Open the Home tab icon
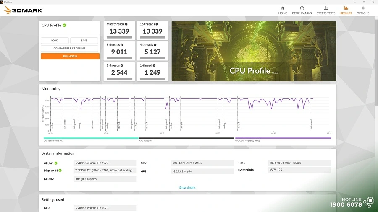Image resolution: width=378 pixels, height=212 pixels. point(283,8)
